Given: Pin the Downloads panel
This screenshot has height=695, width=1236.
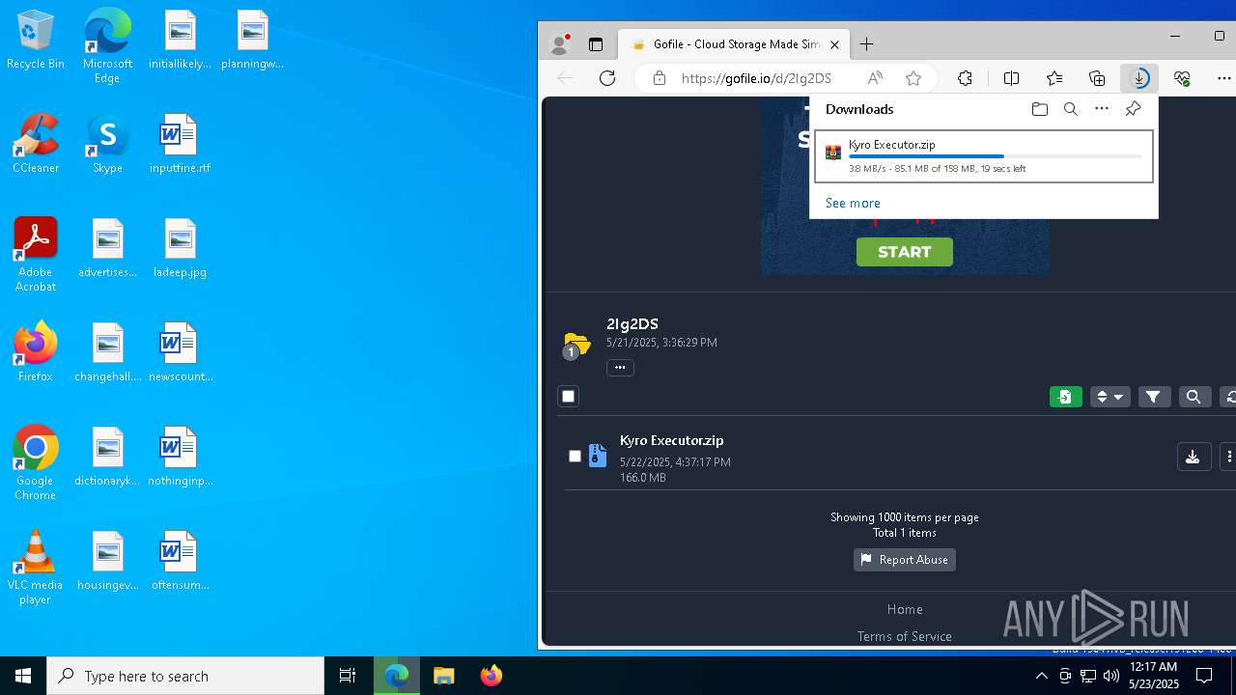Looking at the screenshot, I should [1134, 109].
